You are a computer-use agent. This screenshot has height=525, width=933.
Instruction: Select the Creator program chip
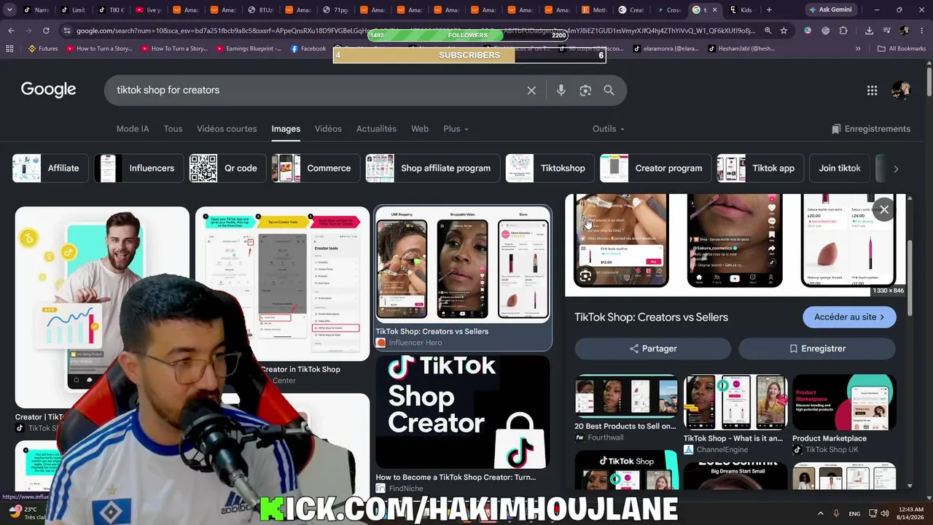coord(655,168)
